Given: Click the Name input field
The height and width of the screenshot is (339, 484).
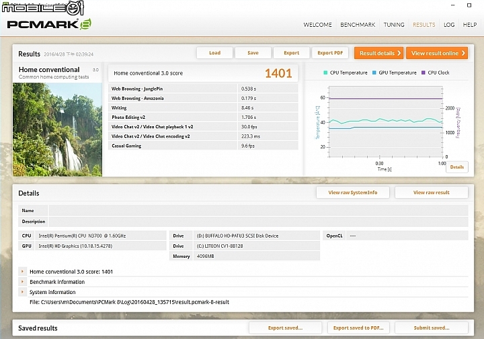Looking at the screenshot, I should (x=258, y=211).
